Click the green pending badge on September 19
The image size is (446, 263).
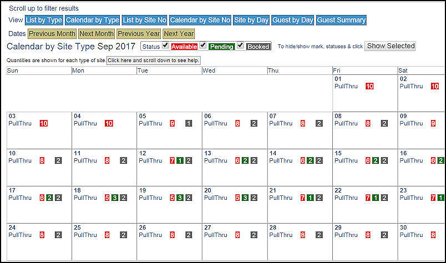tap(180, 198)
